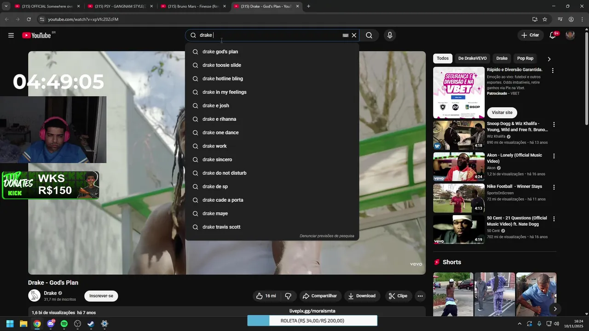Like the video with thumbs up
589x331 pixels.
click(x=266, y=296)
